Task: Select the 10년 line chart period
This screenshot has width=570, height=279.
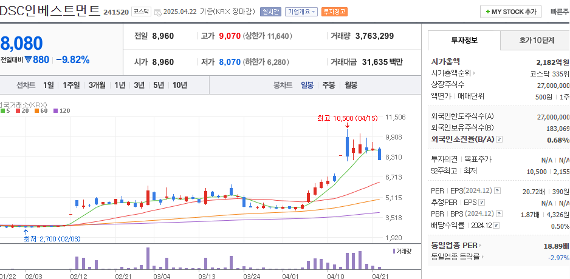Action: click(180, 86)
